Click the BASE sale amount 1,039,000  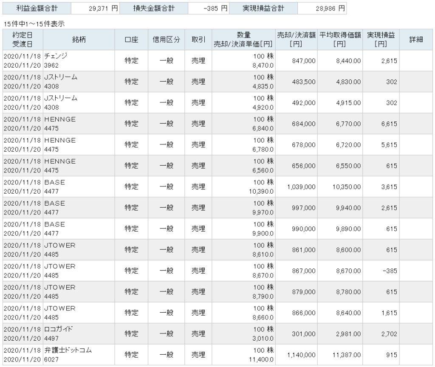tap(301, 187)
